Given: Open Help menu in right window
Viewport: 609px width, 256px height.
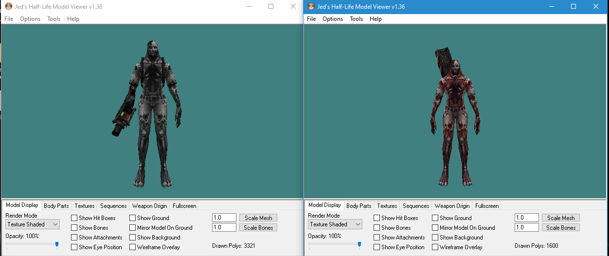Looking at the screenshot, I should (376, 19).
